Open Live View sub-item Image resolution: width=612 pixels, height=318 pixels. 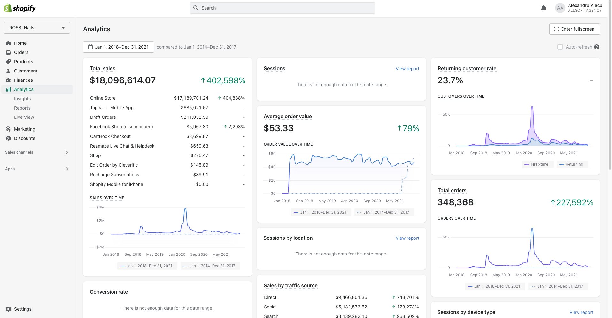click(x=24, y=117)
